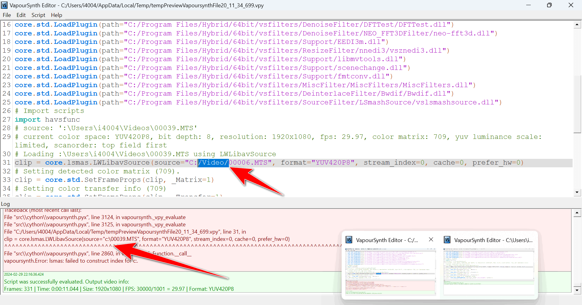Click the highlighted "/Video/" text on line 31

[x=213, y=163]
